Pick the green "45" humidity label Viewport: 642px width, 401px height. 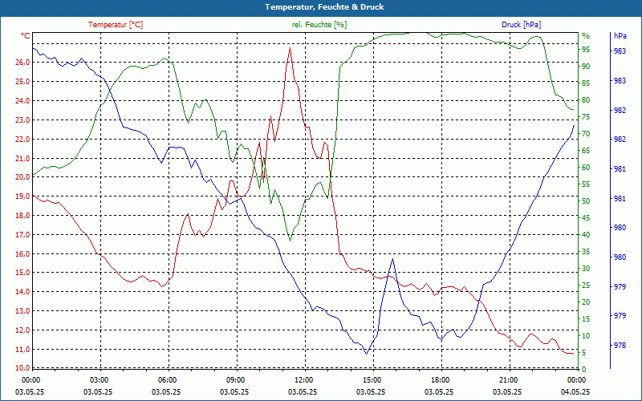tap(586, 218)
